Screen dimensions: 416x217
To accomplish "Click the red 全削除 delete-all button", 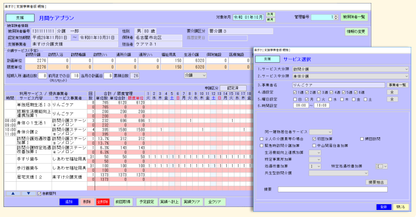I will [103, 202].
